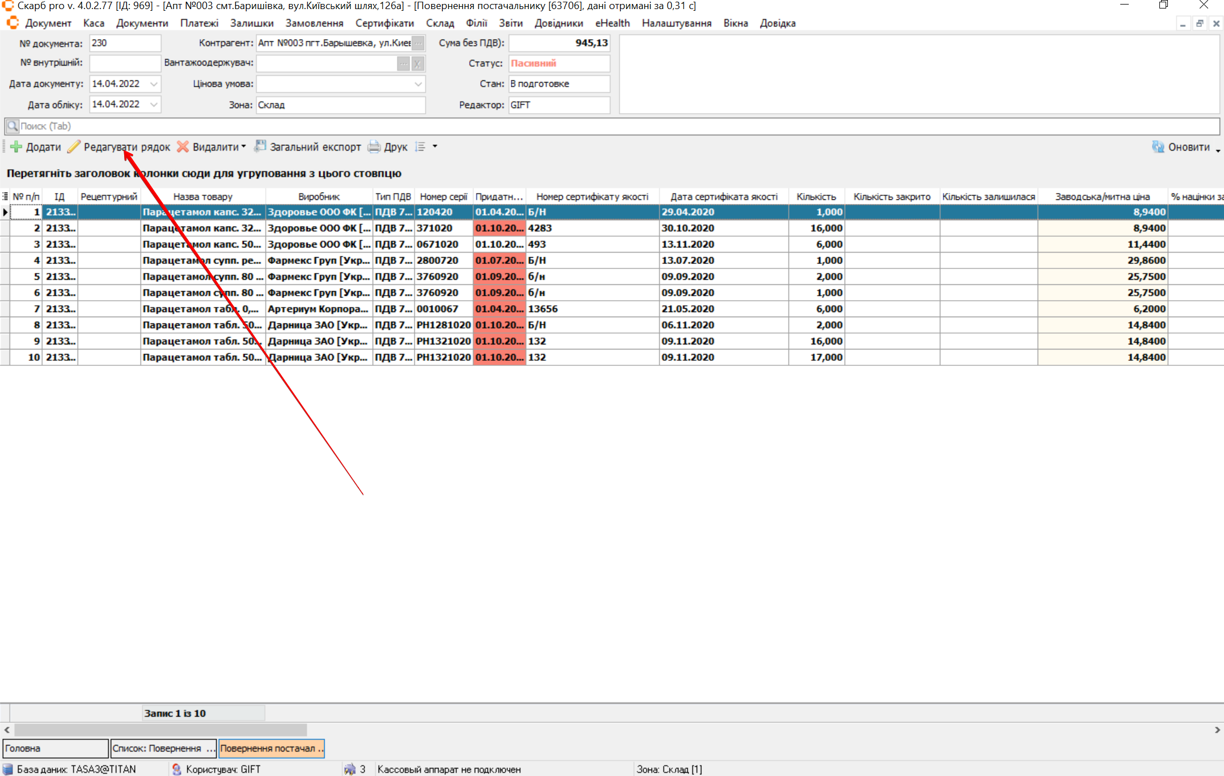Click the pencil Редагувати рядок icon
The height and width of the screenshot is (776, 1224).
pyautogui.click(x=74, y=147)
